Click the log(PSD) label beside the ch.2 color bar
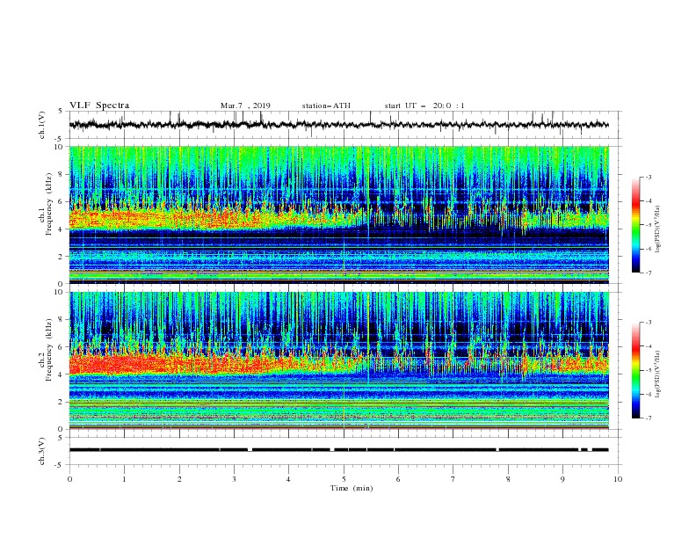696x538 pixels. [658, 374]
